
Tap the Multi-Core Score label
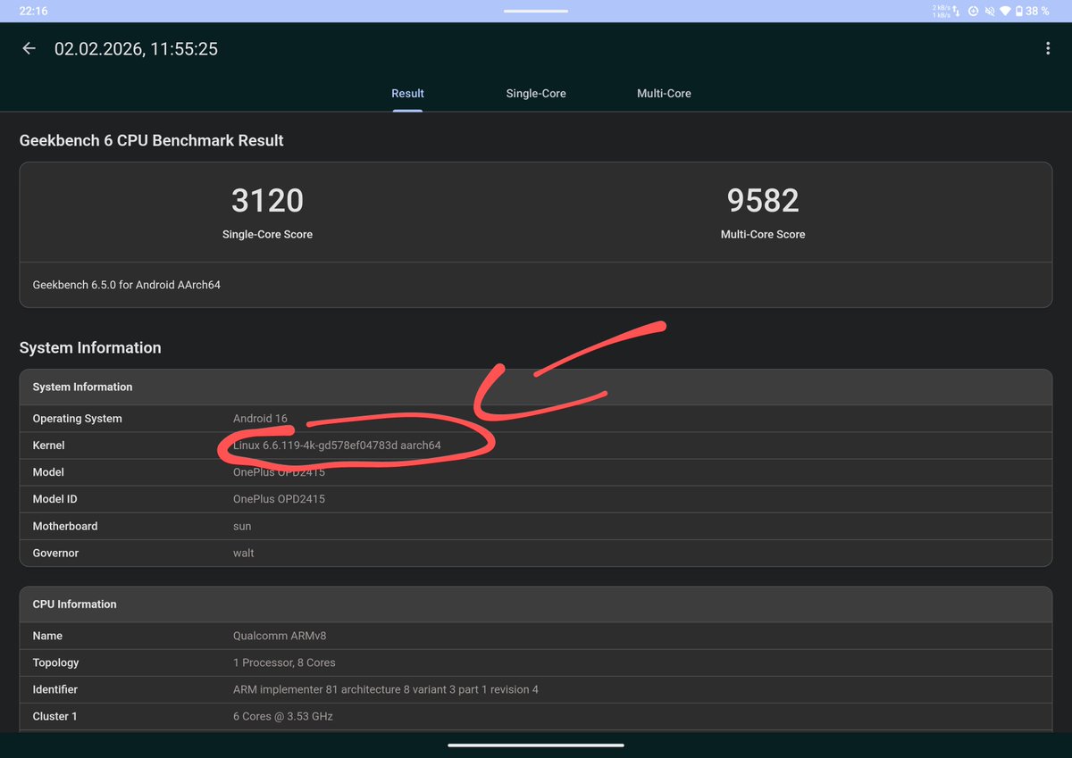click(x=763, y=234)
